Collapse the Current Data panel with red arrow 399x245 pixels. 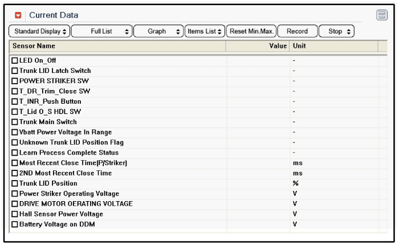18,15
